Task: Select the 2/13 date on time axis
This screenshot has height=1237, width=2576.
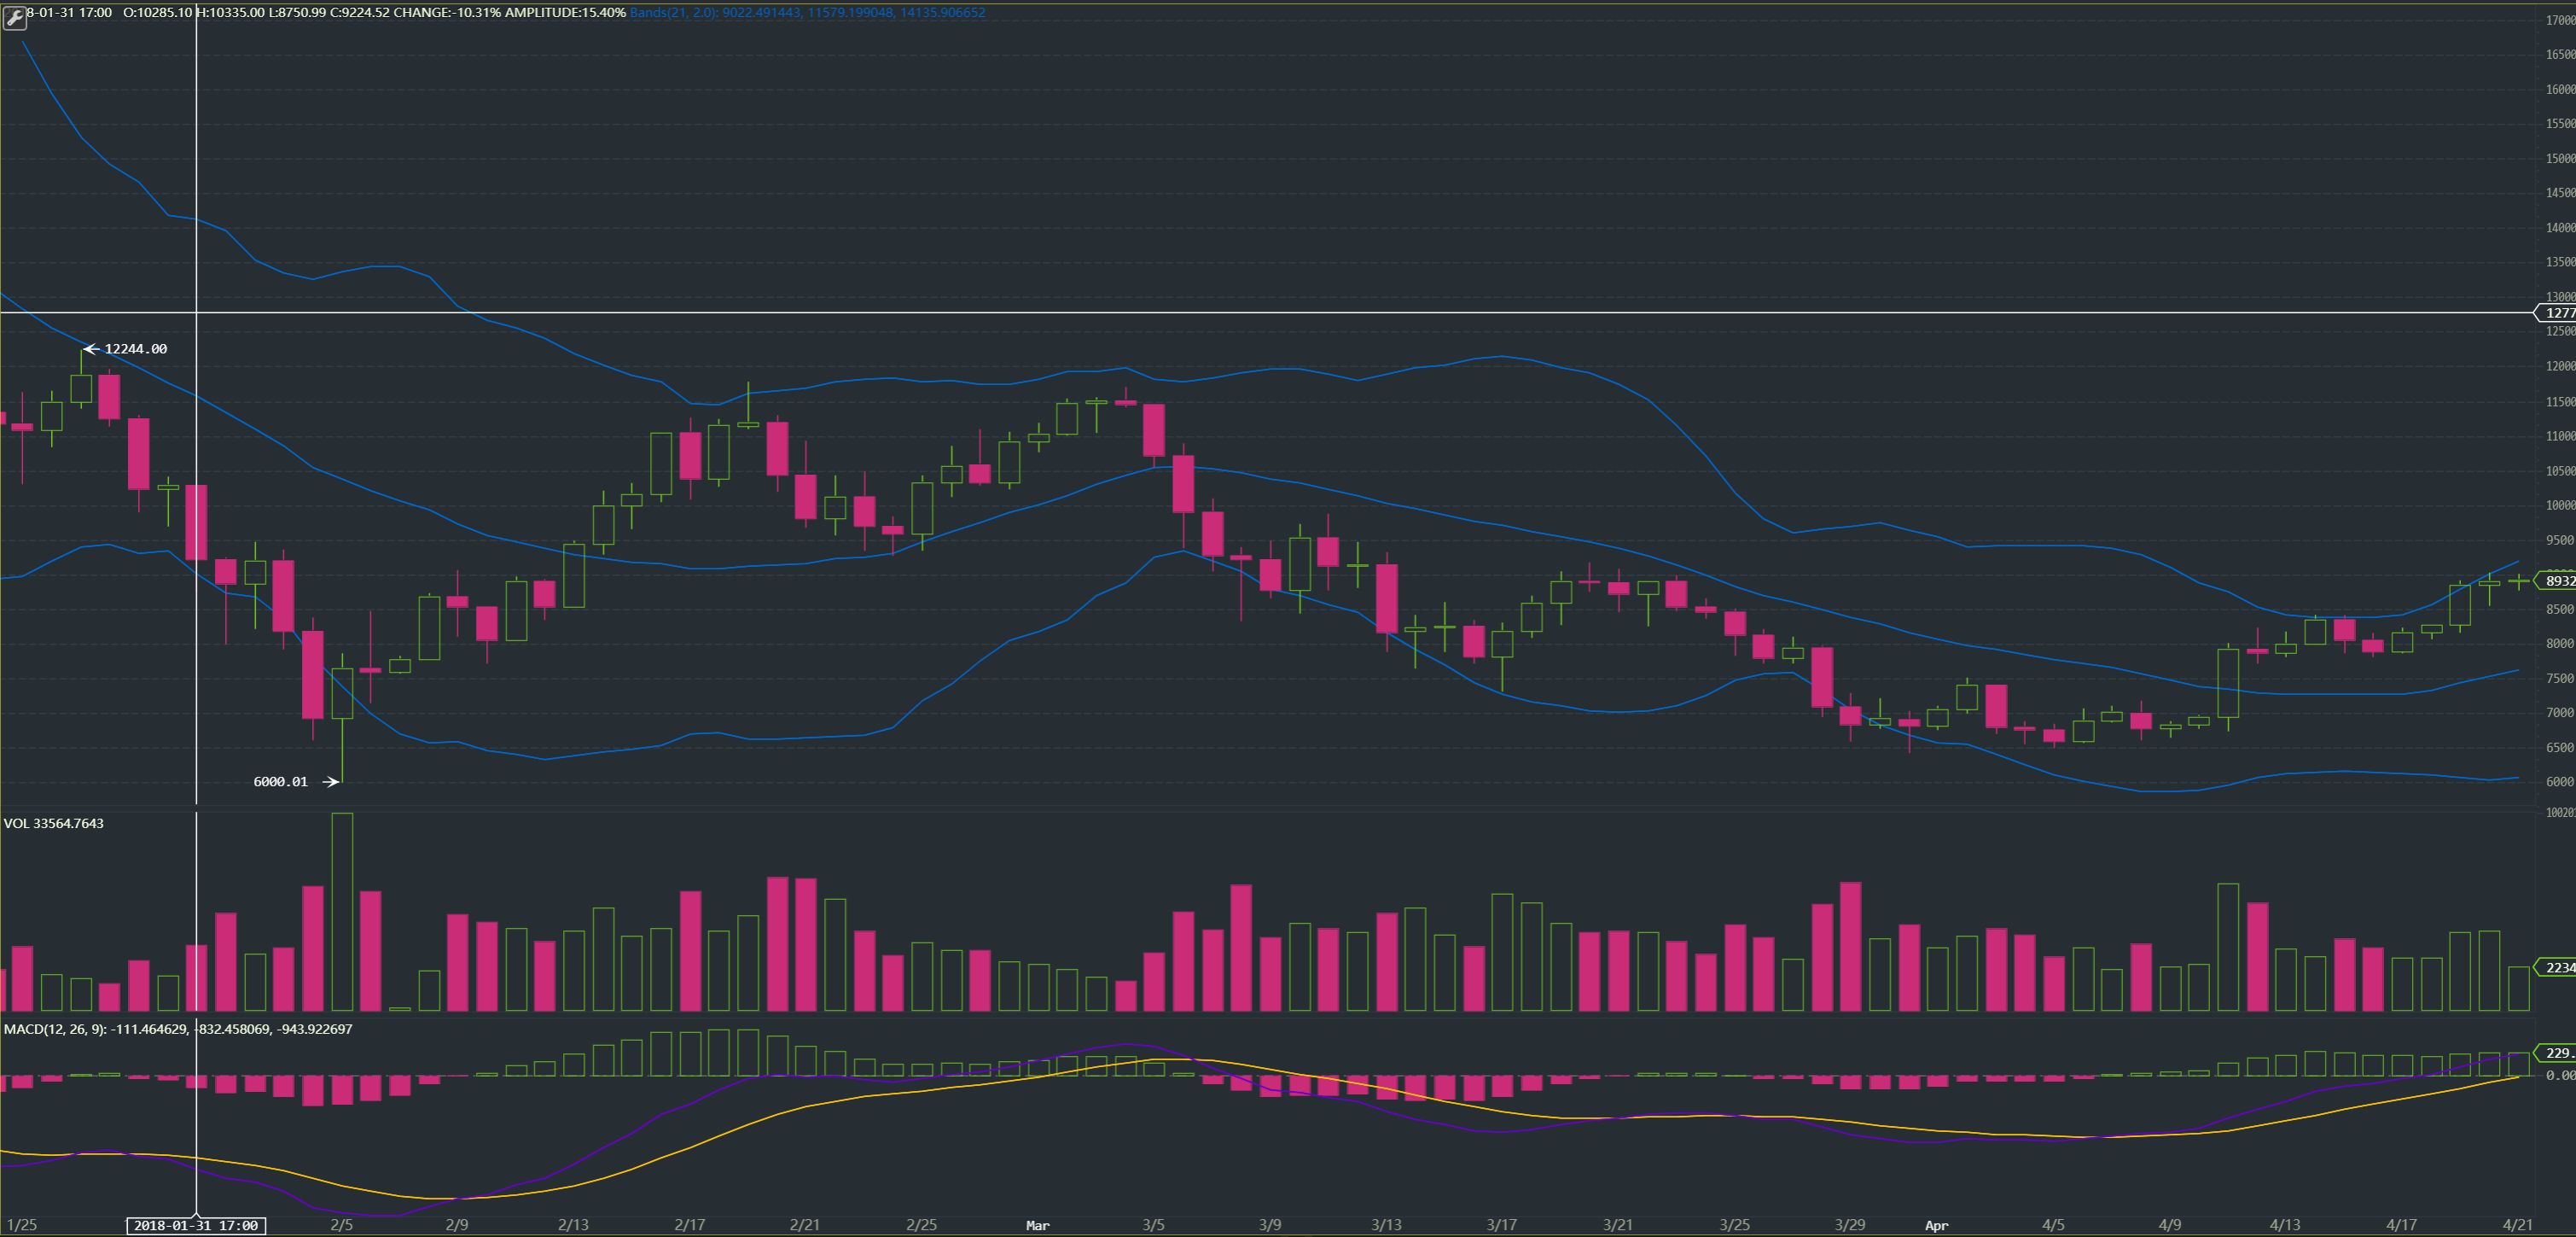Action: pyautogui.click(x=574, y=1225)
